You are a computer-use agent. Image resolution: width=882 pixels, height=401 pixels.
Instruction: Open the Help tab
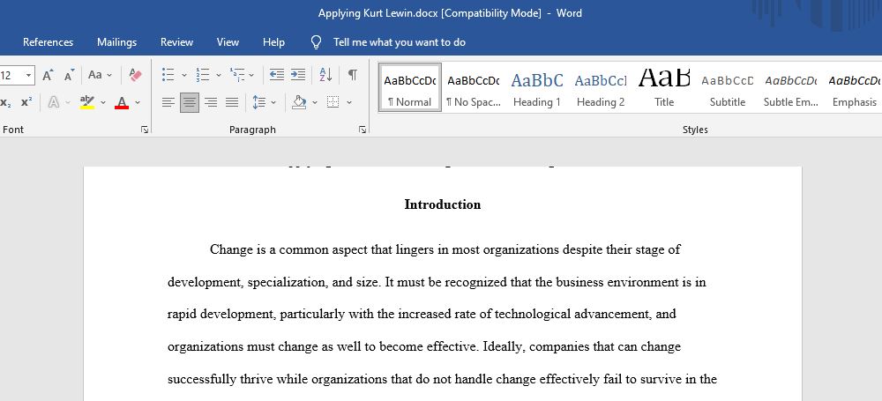274,42
